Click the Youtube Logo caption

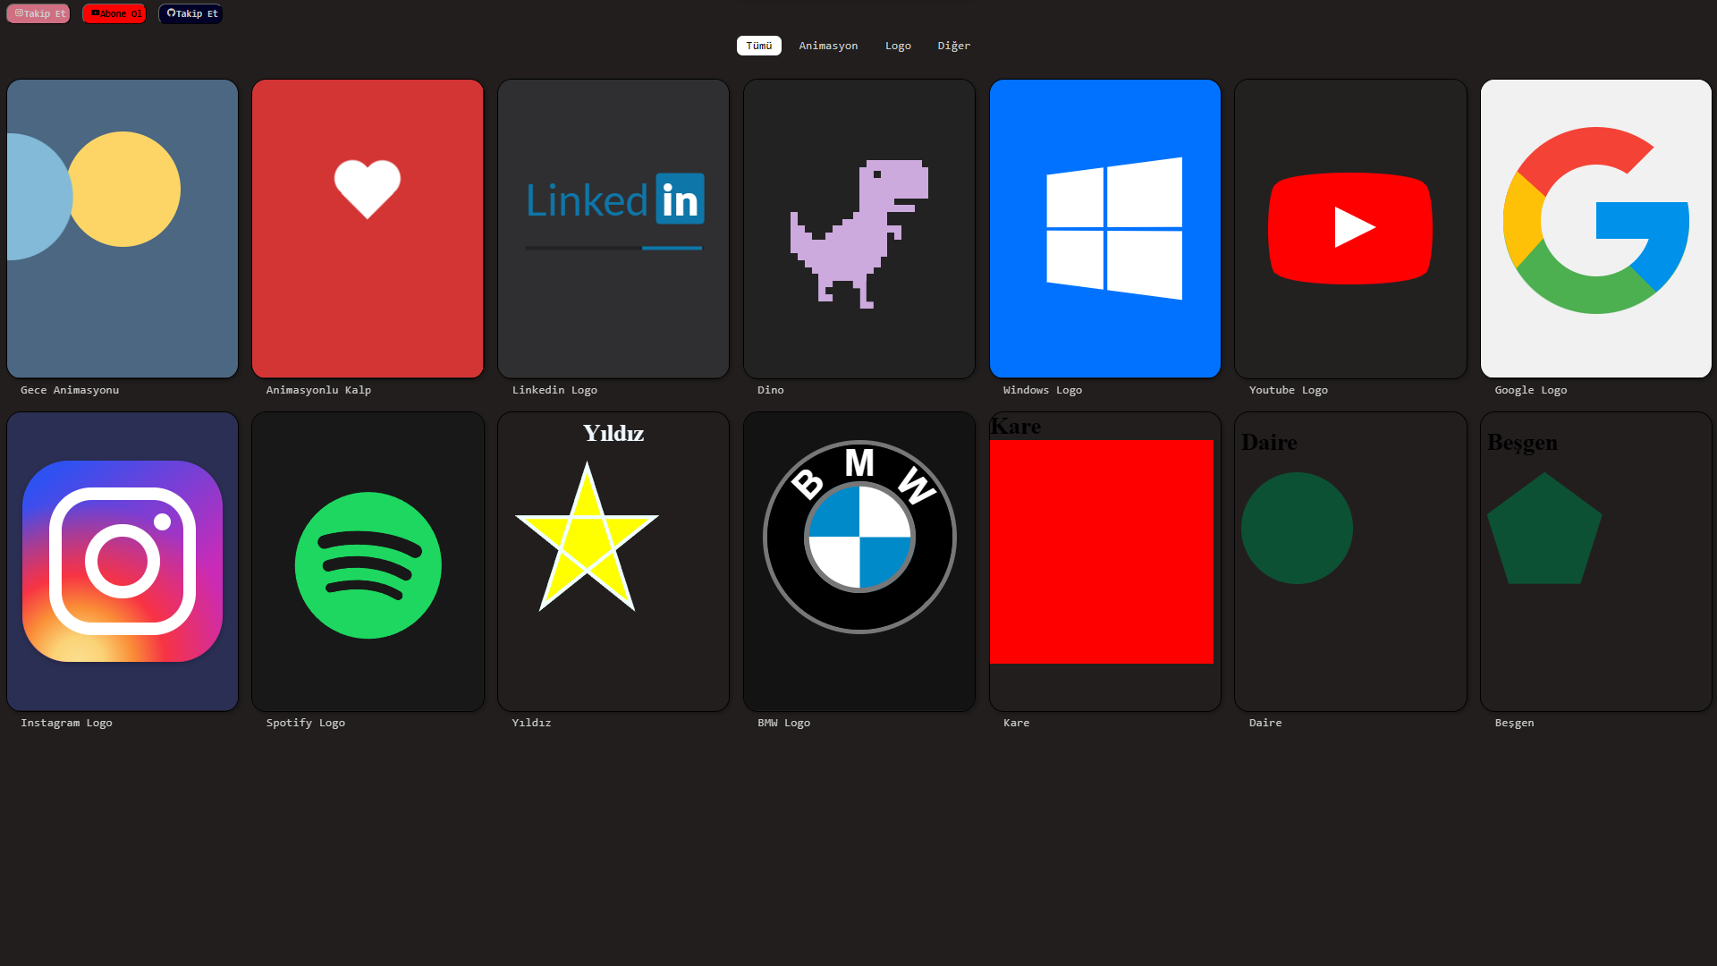point(1289,390)
